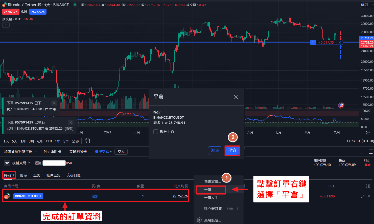The width and height of the screenshot is (374, 224).
Task: Edit the position with the pencil icon
Action: click(363, 196)
